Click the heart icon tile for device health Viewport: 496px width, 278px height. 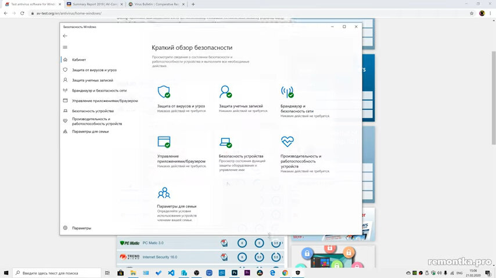287,141
